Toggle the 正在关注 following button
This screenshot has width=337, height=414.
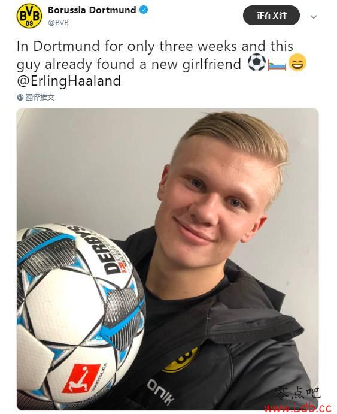271,16
